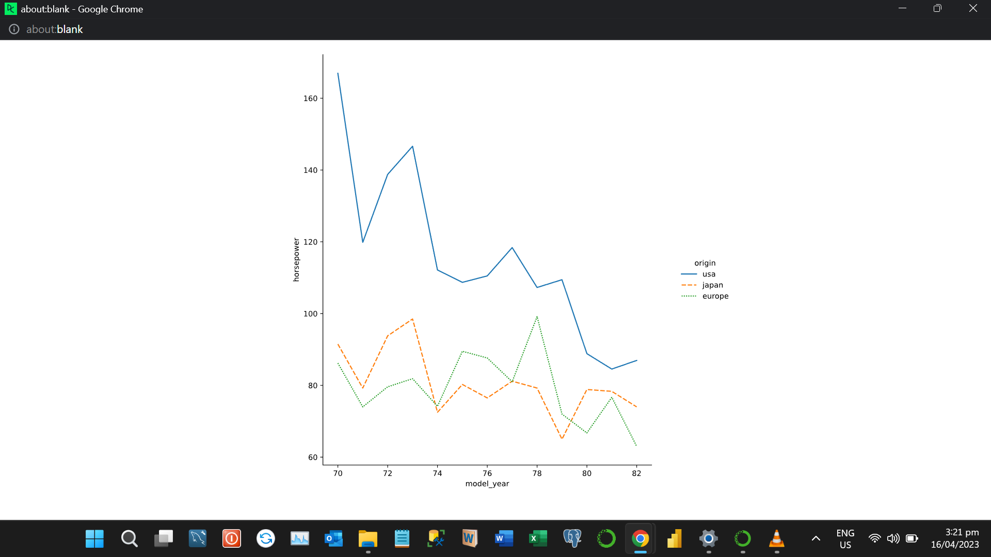Click the page info icon beside about:blank

coord(14,29)
